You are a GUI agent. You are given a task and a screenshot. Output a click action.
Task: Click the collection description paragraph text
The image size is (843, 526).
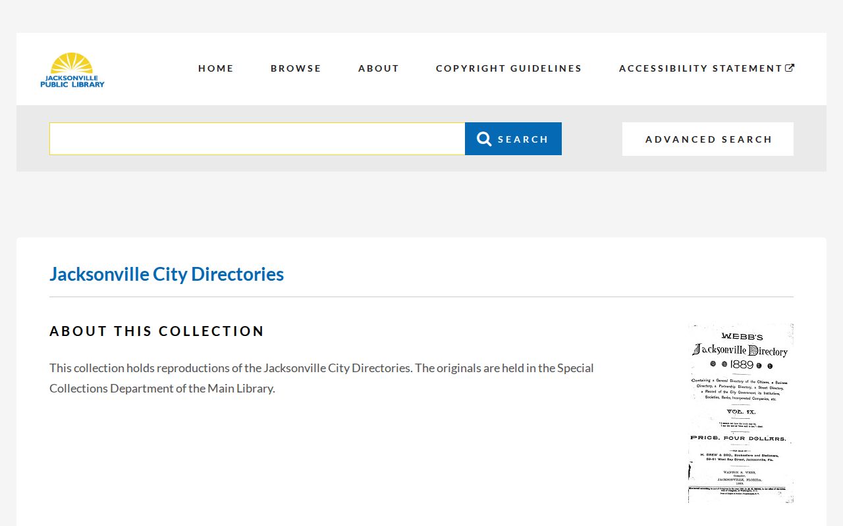[321, 378]
